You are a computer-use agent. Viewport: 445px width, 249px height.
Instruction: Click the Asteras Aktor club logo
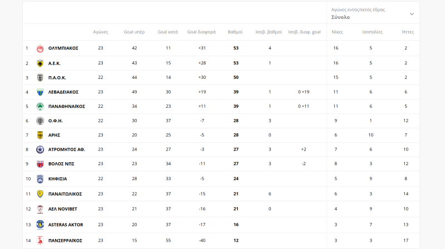point(40,224)
